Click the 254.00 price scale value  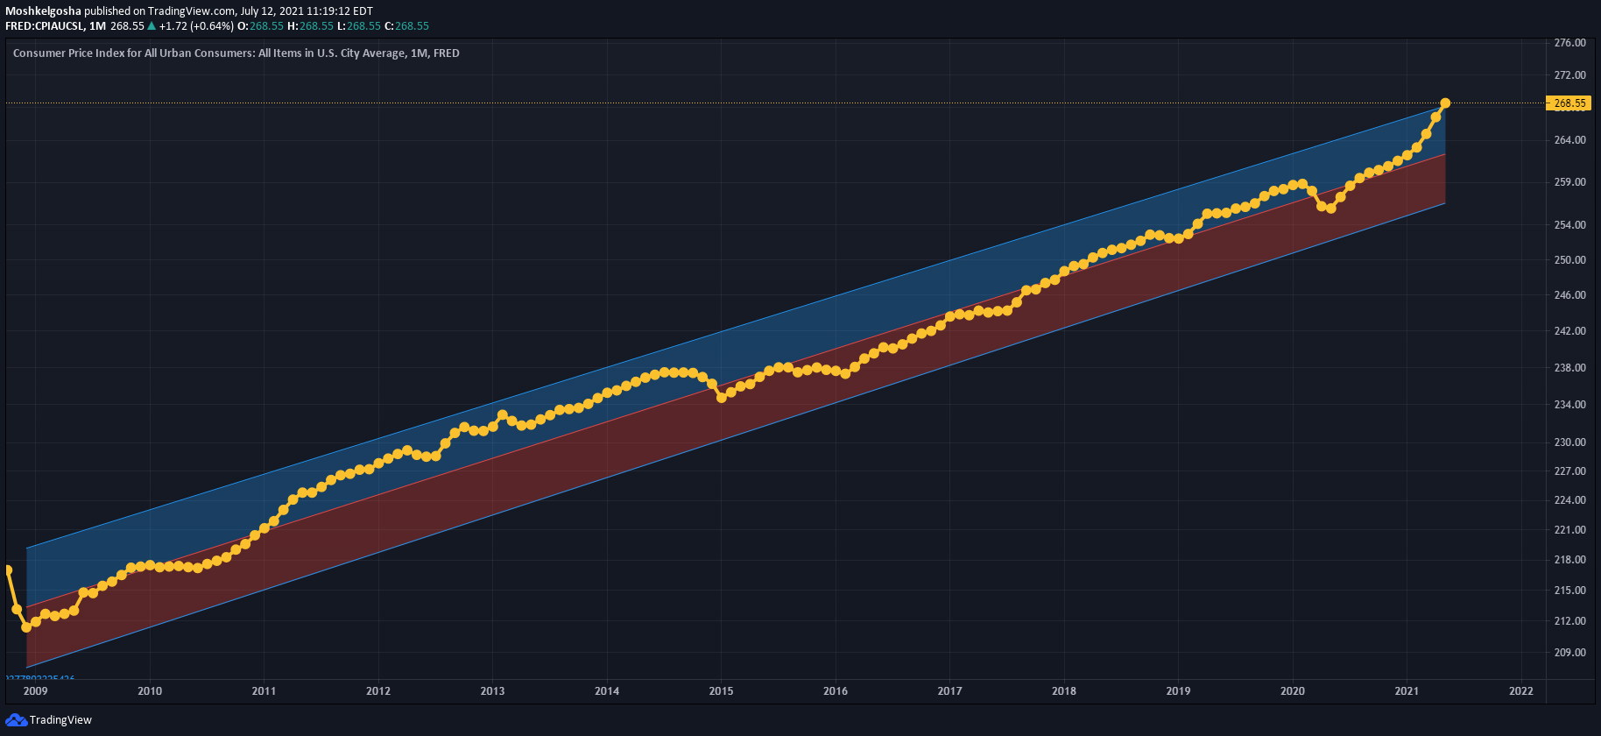point(1569,225)
